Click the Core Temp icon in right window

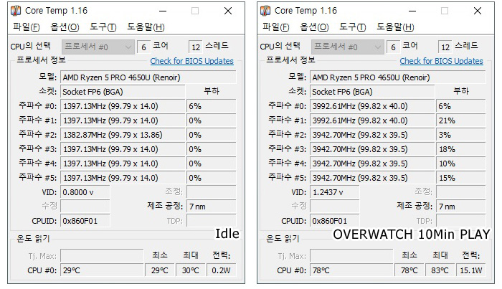pyautogui.click(x=265, y=11)
